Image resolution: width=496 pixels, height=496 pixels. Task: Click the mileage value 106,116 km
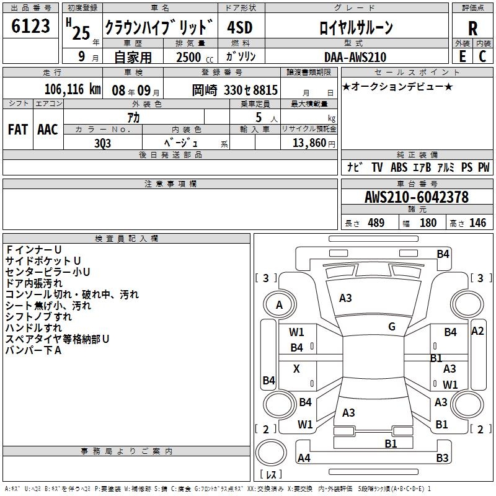72,89
